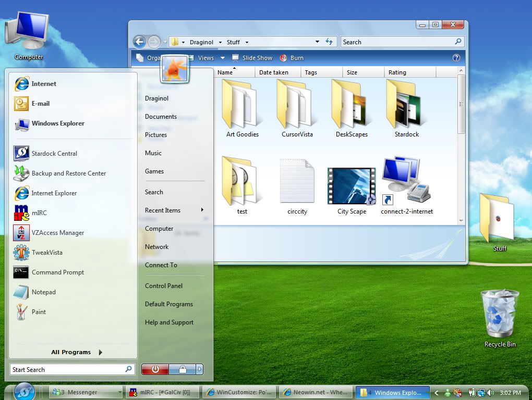
Task: Open VZAccess Manager
Action: pyautogui.click(x=49, y=233)
